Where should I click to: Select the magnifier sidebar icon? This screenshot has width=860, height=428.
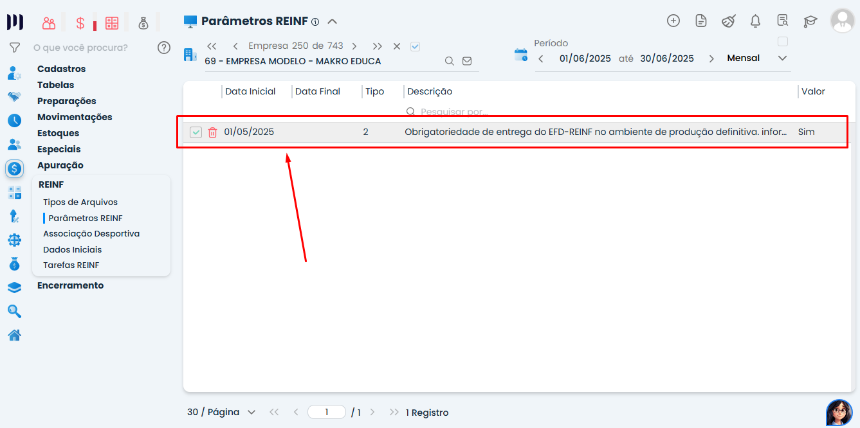pos(14,312)
